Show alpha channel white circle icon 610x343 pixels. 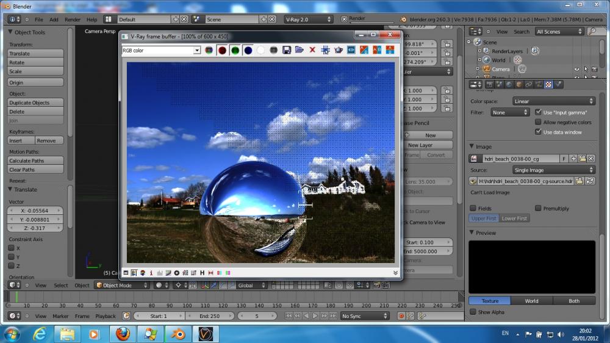260,50
